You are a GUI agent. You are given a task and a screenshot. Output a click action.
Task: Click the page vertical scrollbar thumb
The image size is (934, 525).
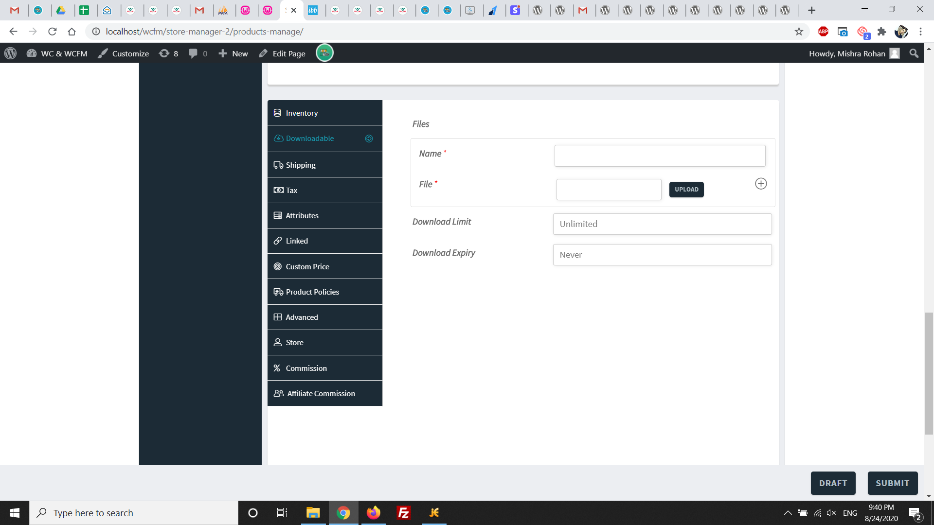(x=929, y=373)
